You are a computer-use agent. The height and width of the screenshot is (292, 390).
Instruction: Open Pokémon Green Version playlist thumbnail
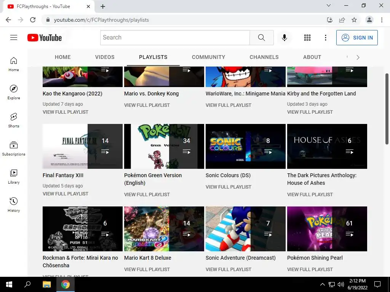coord(164,146)
